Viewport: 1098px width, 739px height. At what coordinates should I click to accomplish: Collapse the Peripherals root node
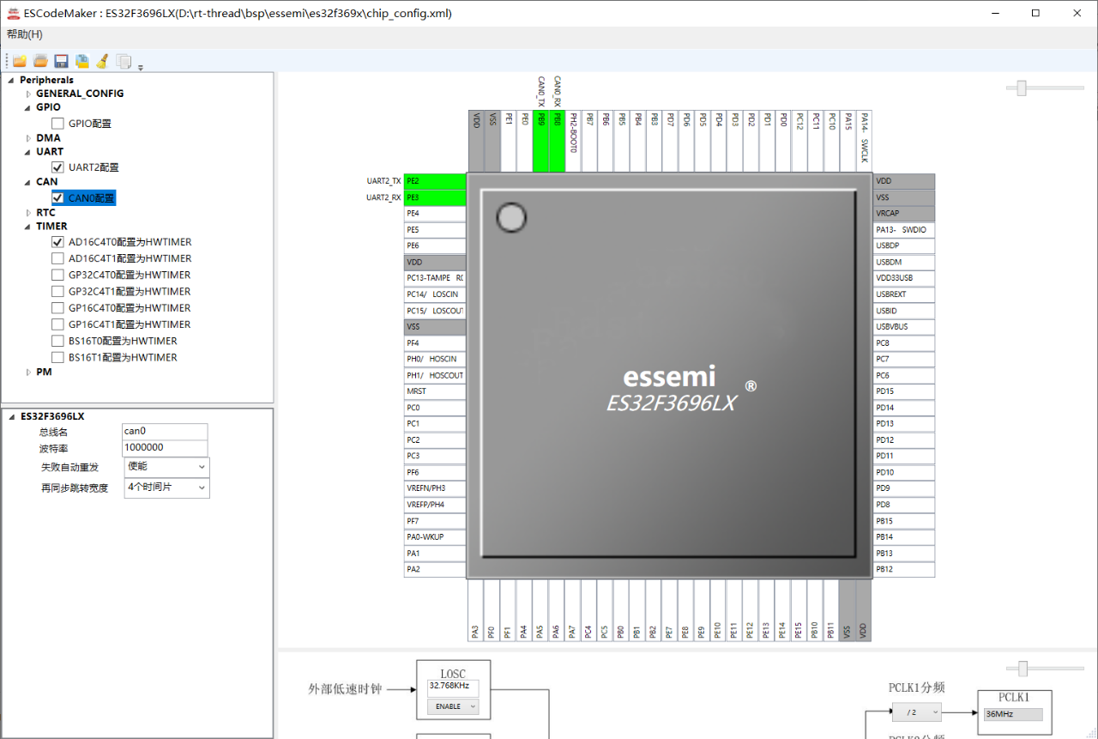click(11, 80)
